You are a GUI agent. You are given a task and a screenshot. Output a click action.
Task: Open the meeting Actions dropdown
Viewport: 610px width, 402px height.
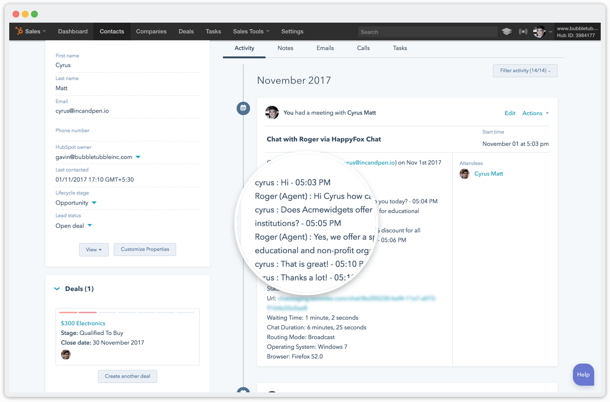[536, 113]
